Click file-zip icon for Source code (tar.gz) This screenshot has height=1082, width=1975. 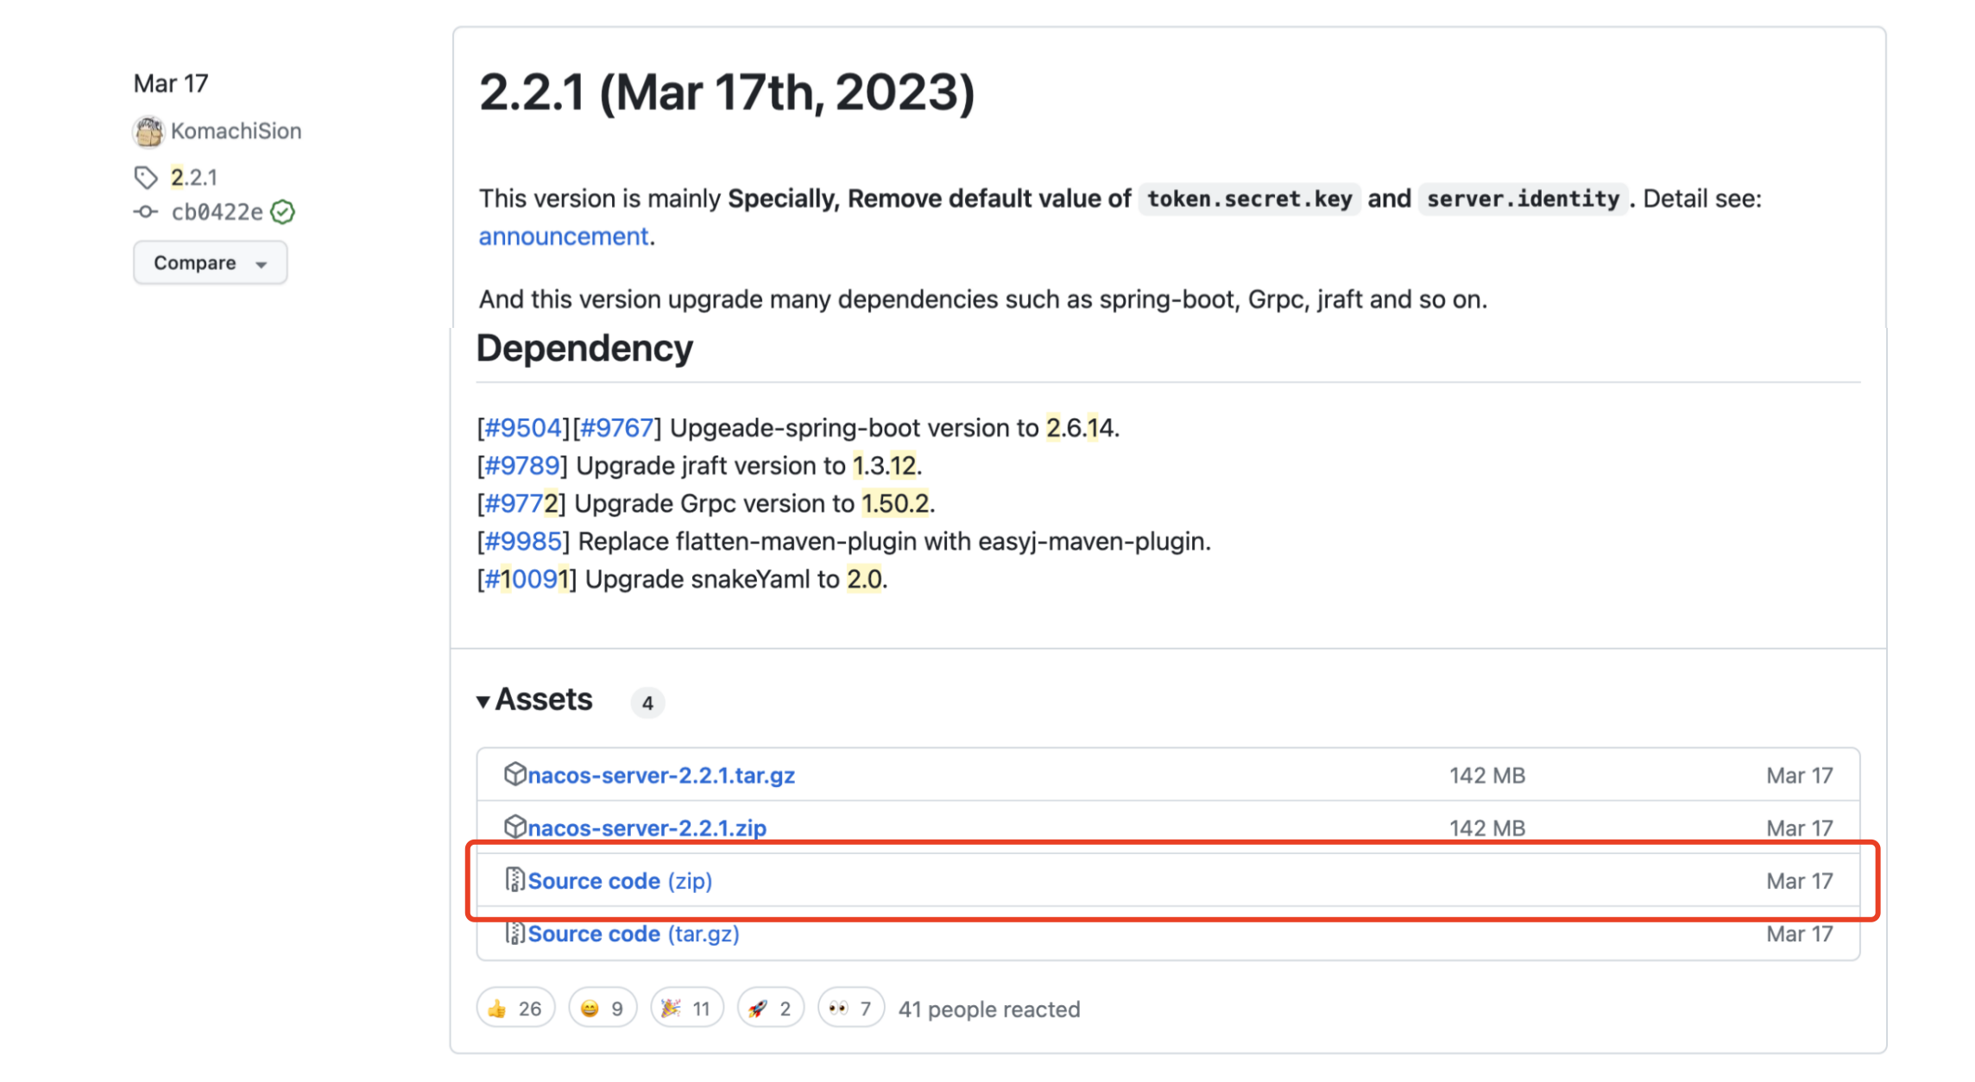tap(514, 933)
